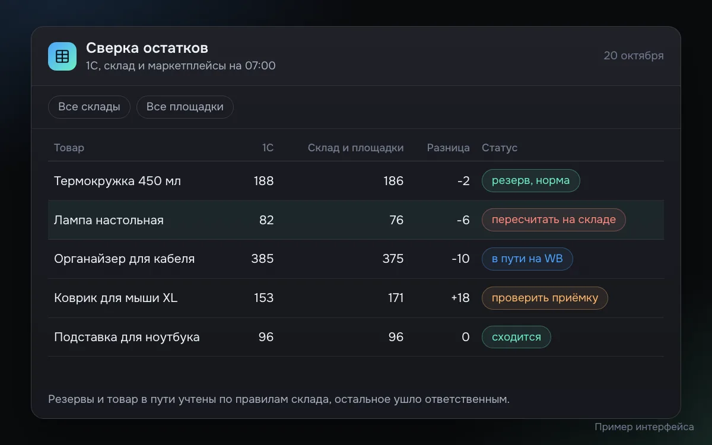This screenshot has width=712, height=445.
Task: Click the 1С column header
Action: [268, 148]
